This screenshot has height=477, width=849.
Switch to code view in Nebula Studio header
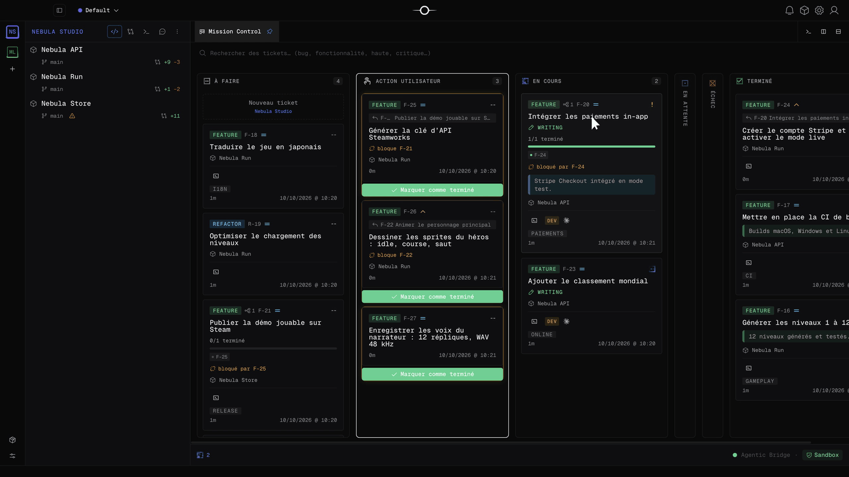click(x=115, y=32)
